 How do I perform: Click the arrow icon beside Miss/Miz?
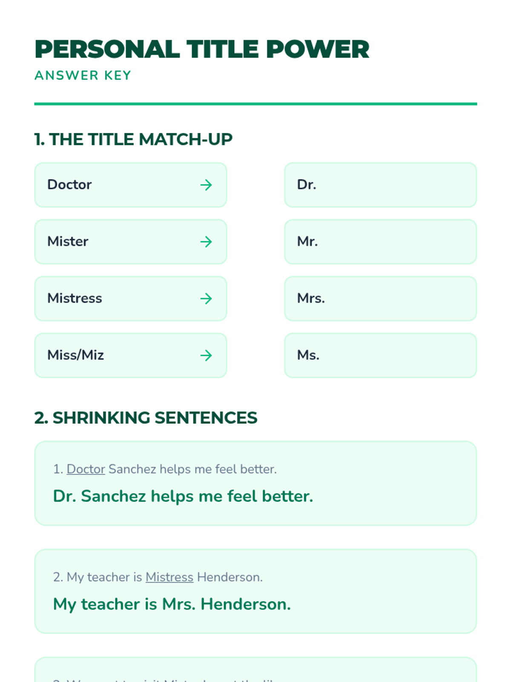point(206,355)
